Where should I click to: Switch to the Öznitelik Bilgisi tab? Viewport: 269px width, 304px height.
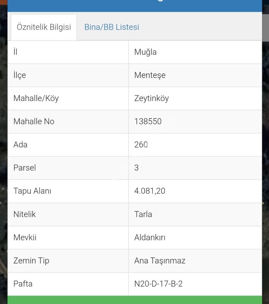[x=44, y=27]
